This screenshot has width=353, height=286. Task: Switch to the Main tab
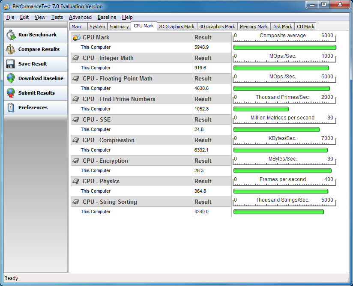click(x=78, y=27)
